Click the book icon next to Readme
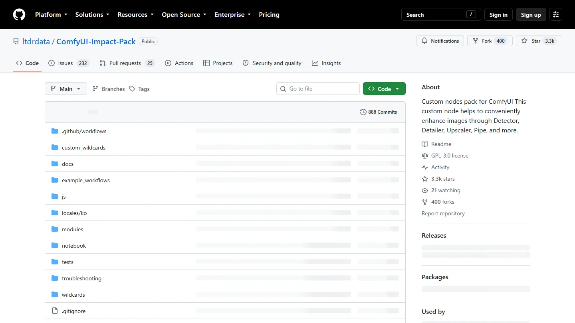 (425, 144)
